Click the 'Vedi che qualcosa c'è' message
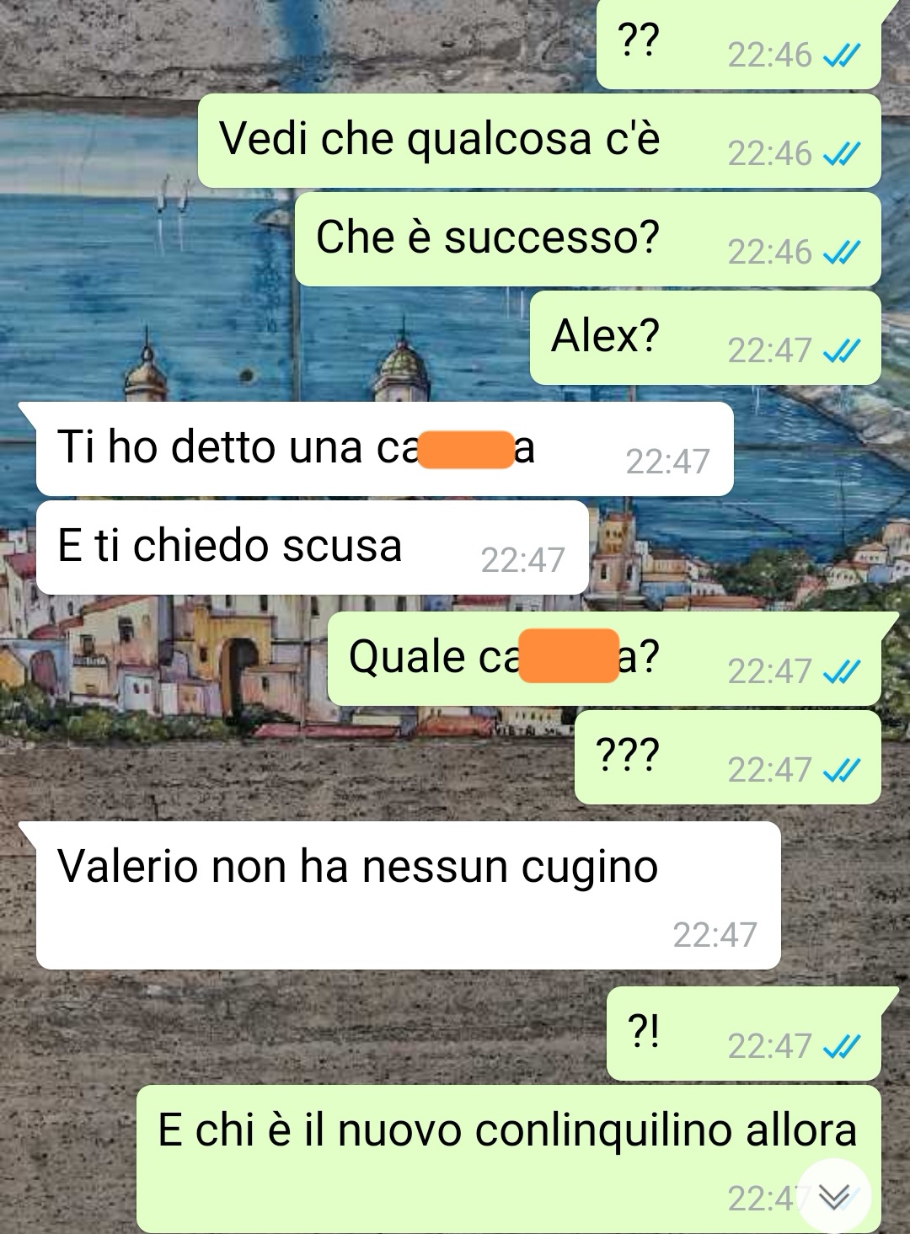 coord(539,141)
